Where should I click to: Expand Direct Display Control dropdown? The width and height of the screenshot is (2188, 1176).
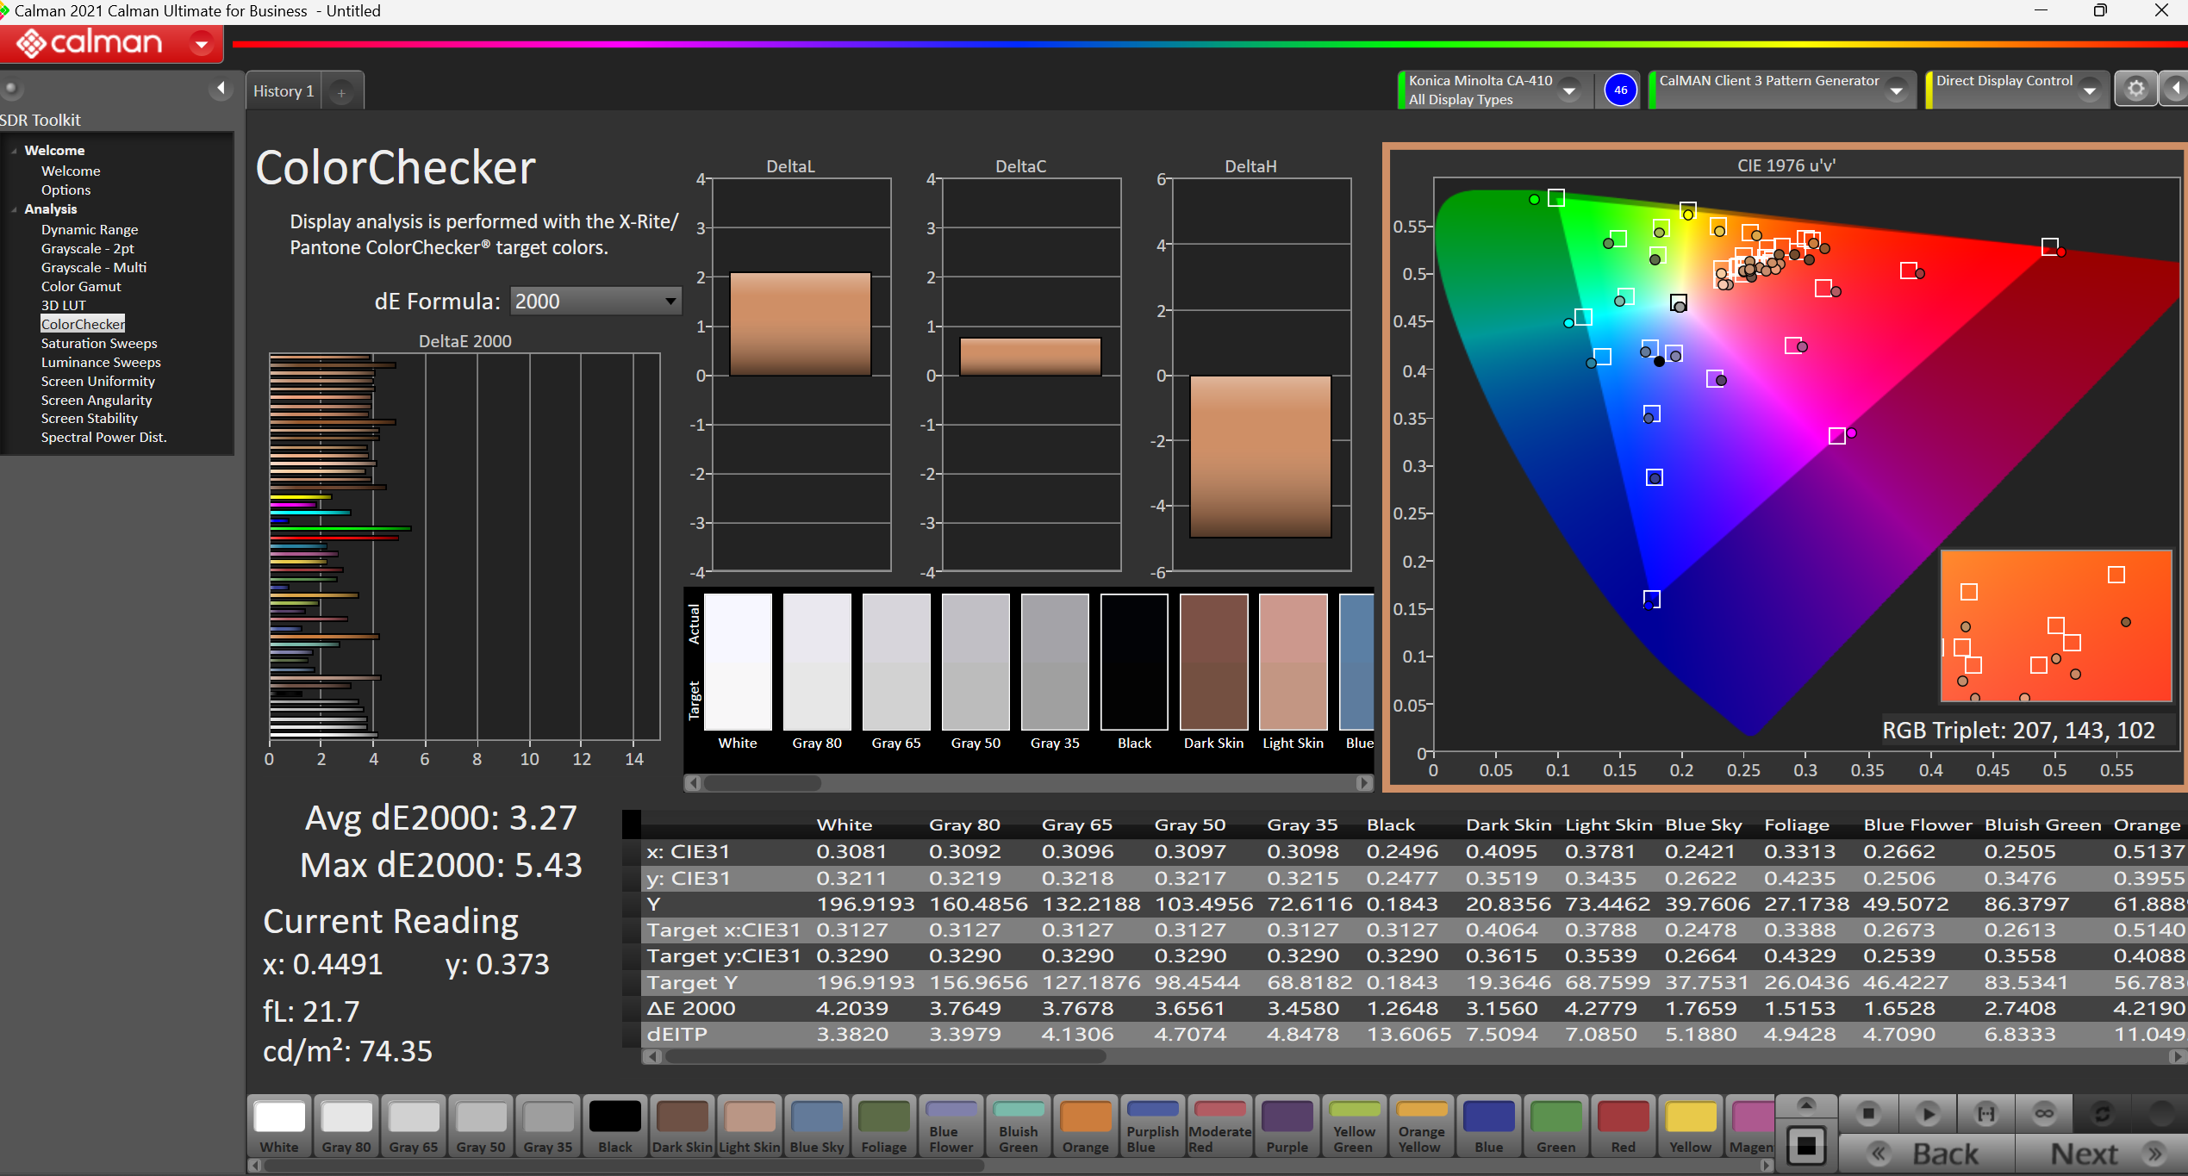point(2089,90)
